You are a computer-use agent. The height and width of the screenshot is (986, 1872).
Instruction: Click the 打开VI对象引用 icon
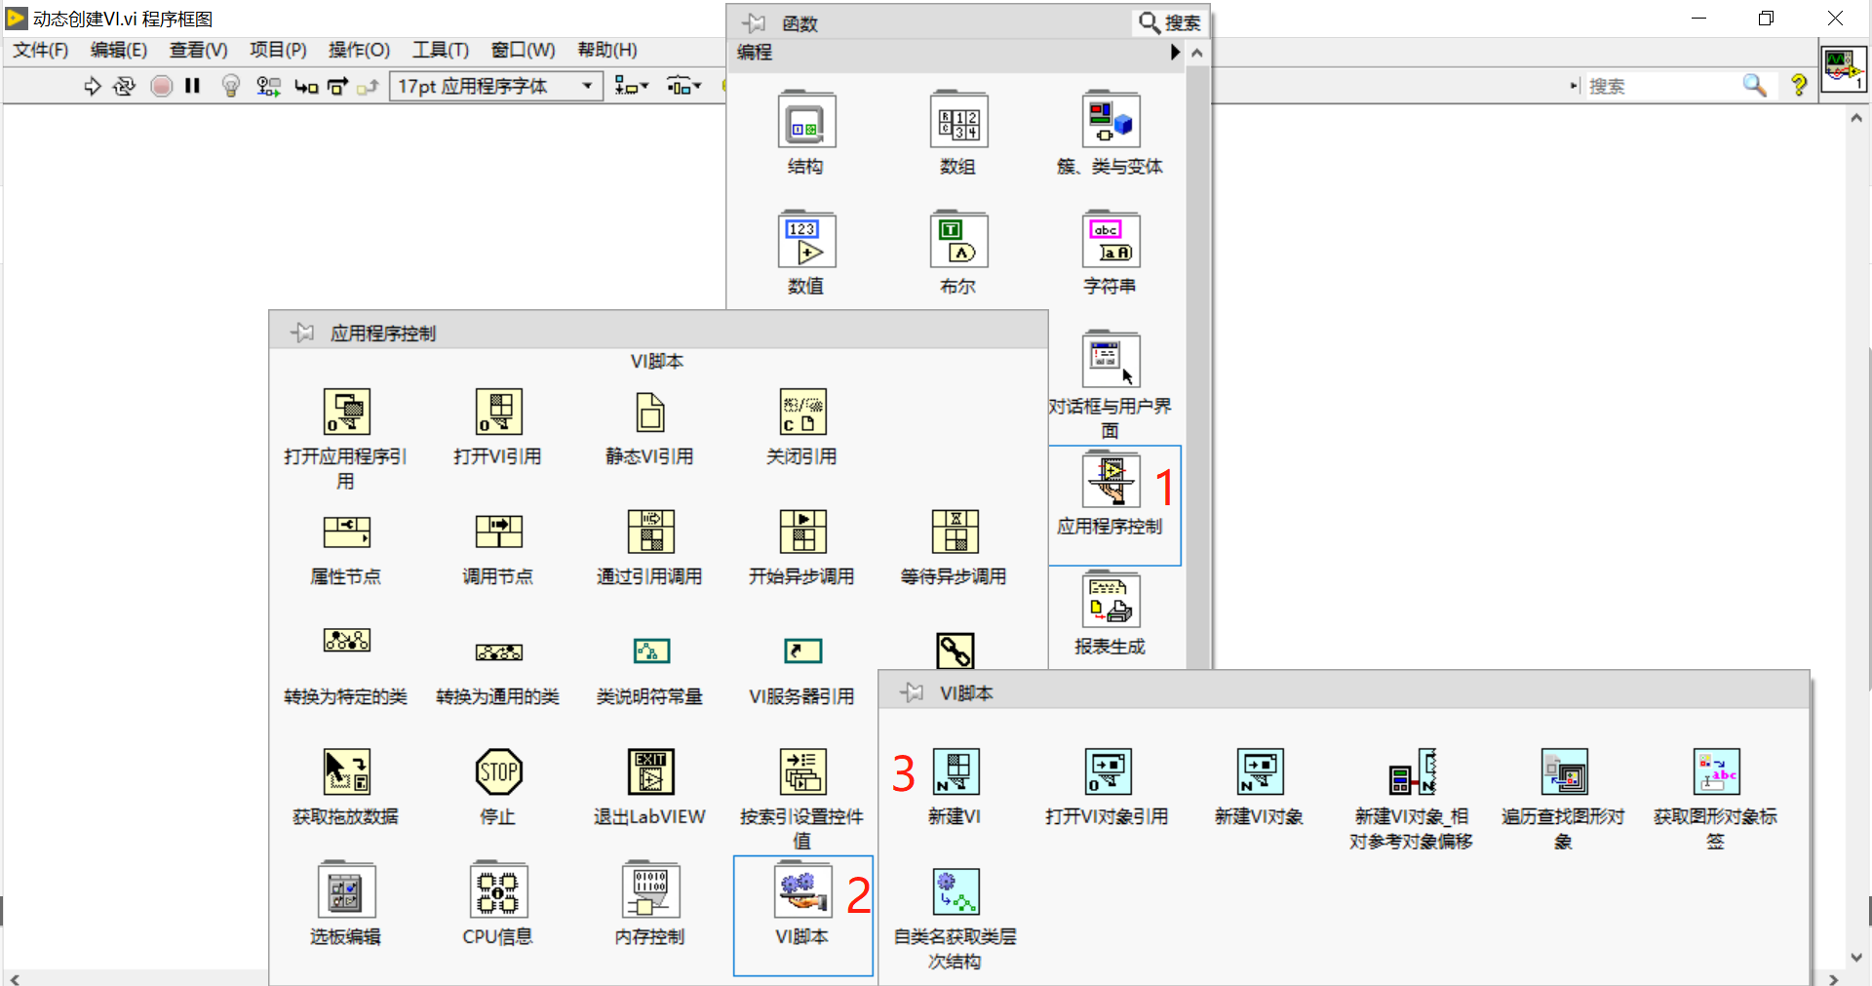pos(1107,771)
